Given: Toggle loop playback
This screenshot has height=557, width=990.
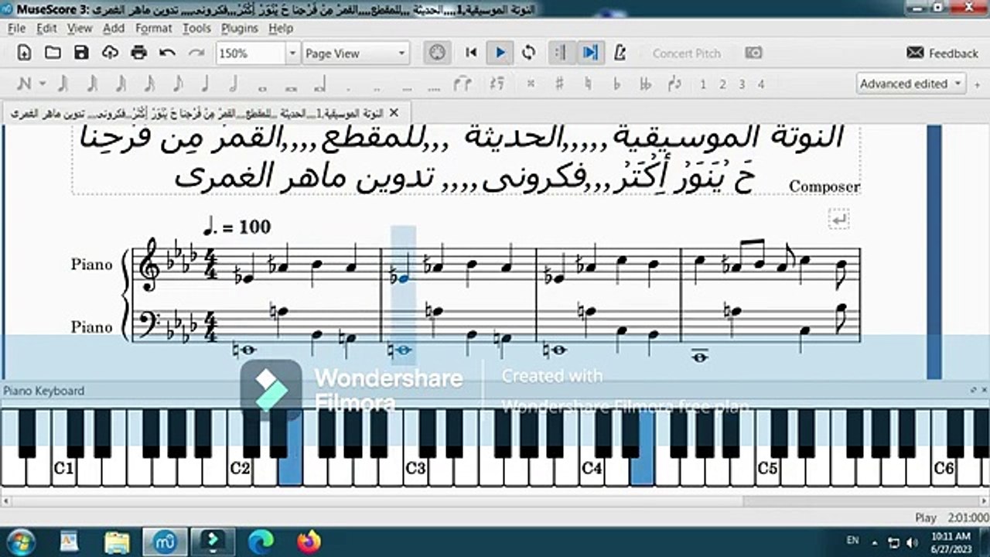Looking at the screenshot, I should [x=529, y=53].
